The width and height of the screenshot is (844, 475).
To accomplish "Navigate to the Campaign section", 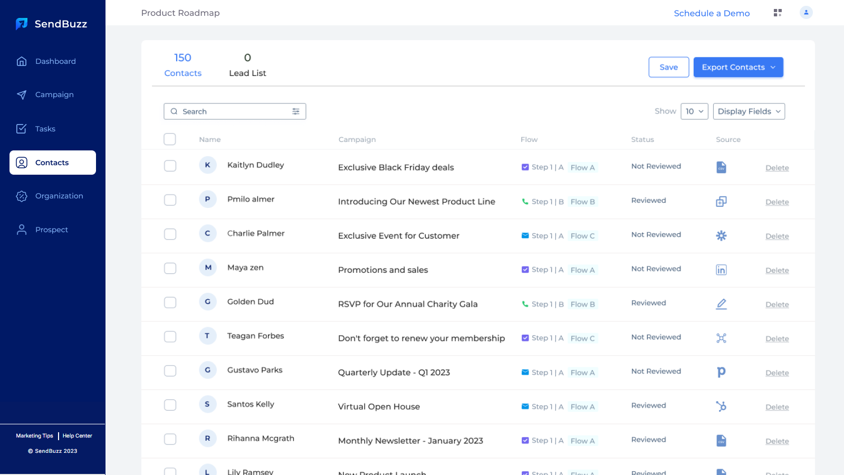I will coord(54,94).
